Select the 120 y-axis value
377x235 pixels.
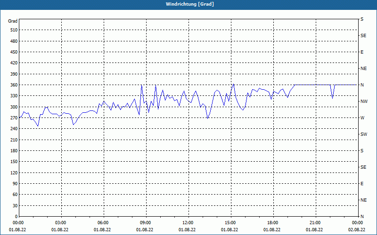click(14, 172)
